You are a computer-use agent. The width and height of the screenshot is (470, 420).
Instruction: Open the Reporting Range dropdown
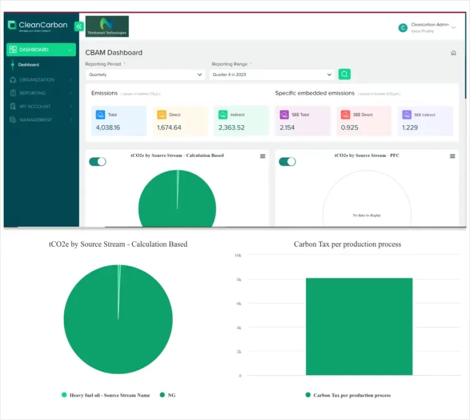click(272, 74)
